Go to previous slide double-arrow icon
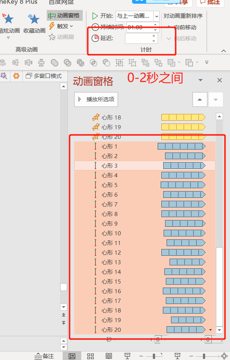230x360 pixels. [63, 315]
